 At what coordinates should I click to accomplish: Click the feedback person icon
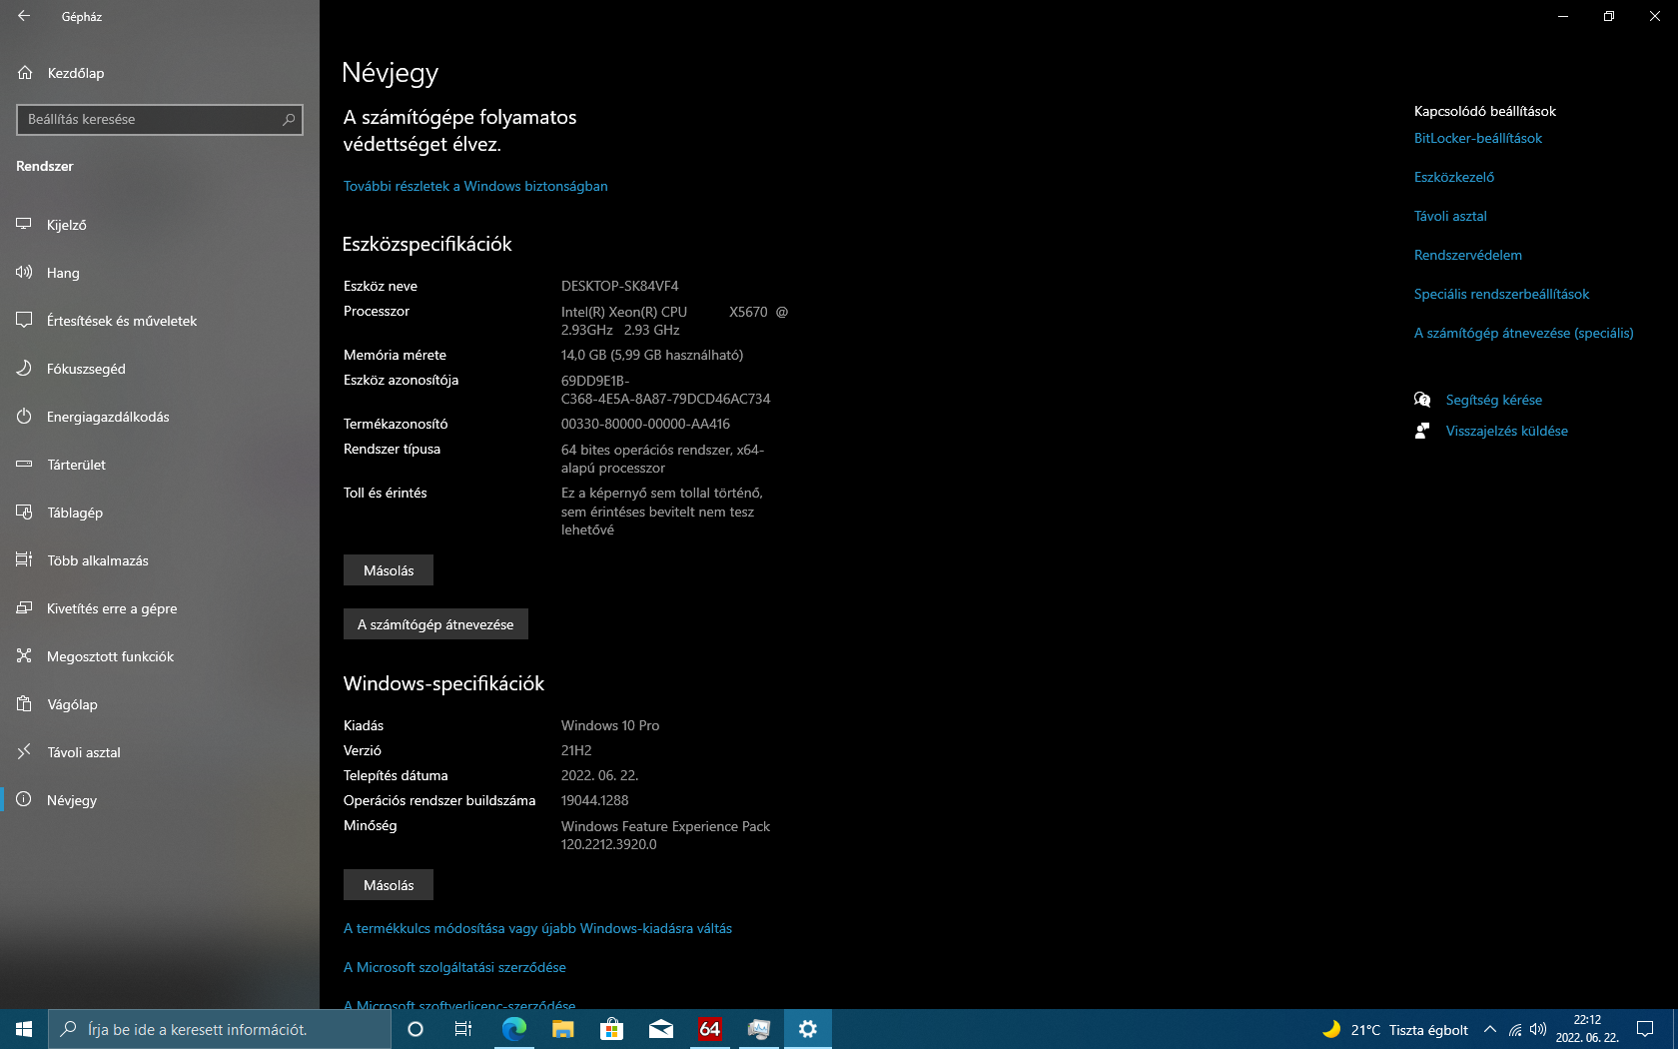1422,431
